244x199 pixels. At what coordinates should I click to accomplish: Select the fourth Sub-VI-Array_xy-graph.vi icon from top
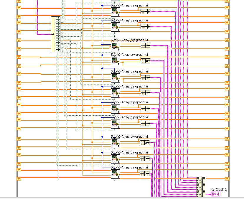116,61
